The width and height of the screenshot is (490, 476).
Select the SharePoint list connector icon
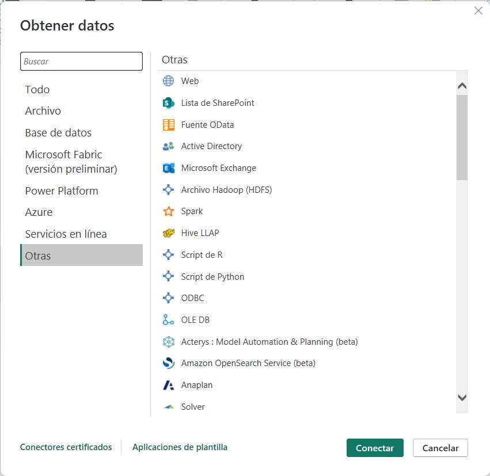tap(168, 103)
